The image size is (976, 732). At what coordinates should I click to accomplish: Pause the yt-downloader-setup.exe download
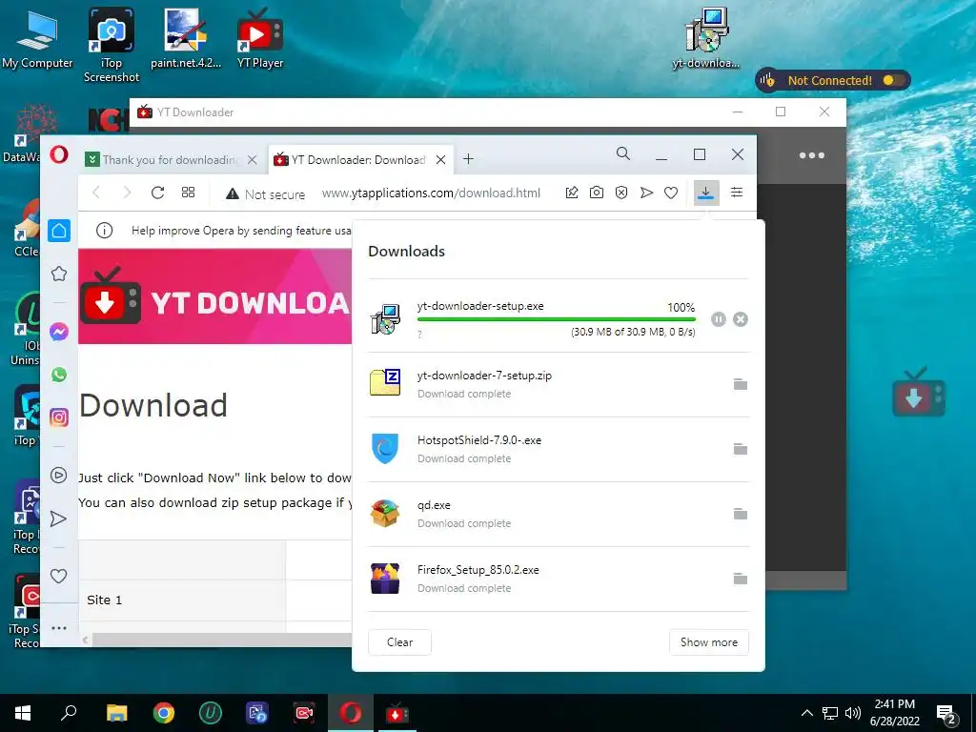coord(719,319)
